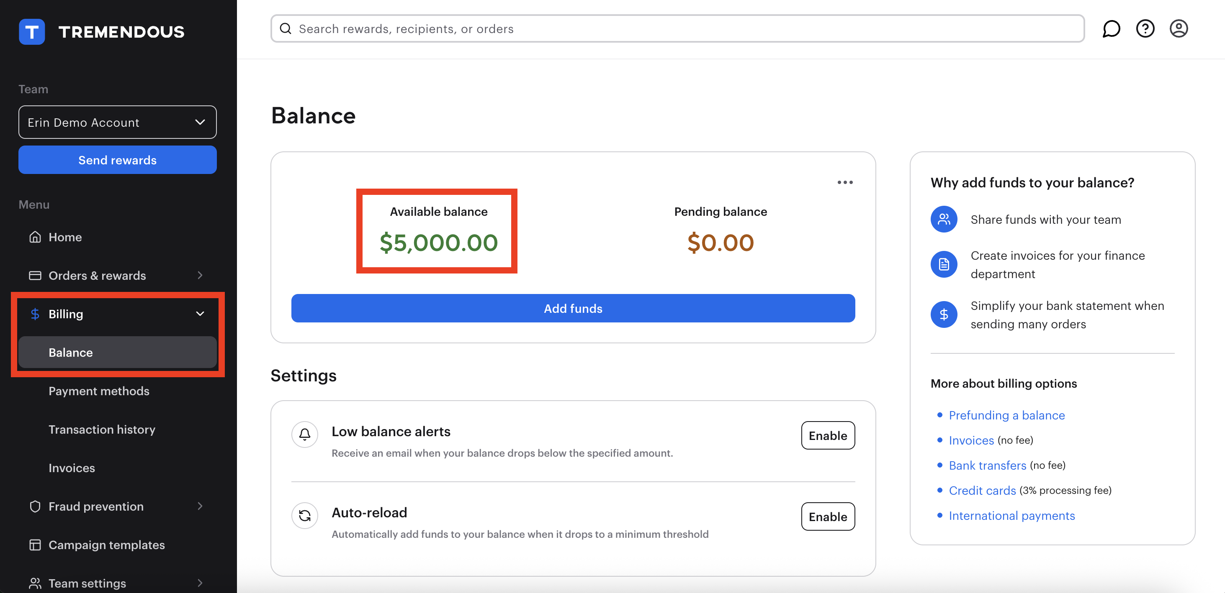Open the Prefunding a balance link
The image size is (1225, 593).
click(1006, 415)
